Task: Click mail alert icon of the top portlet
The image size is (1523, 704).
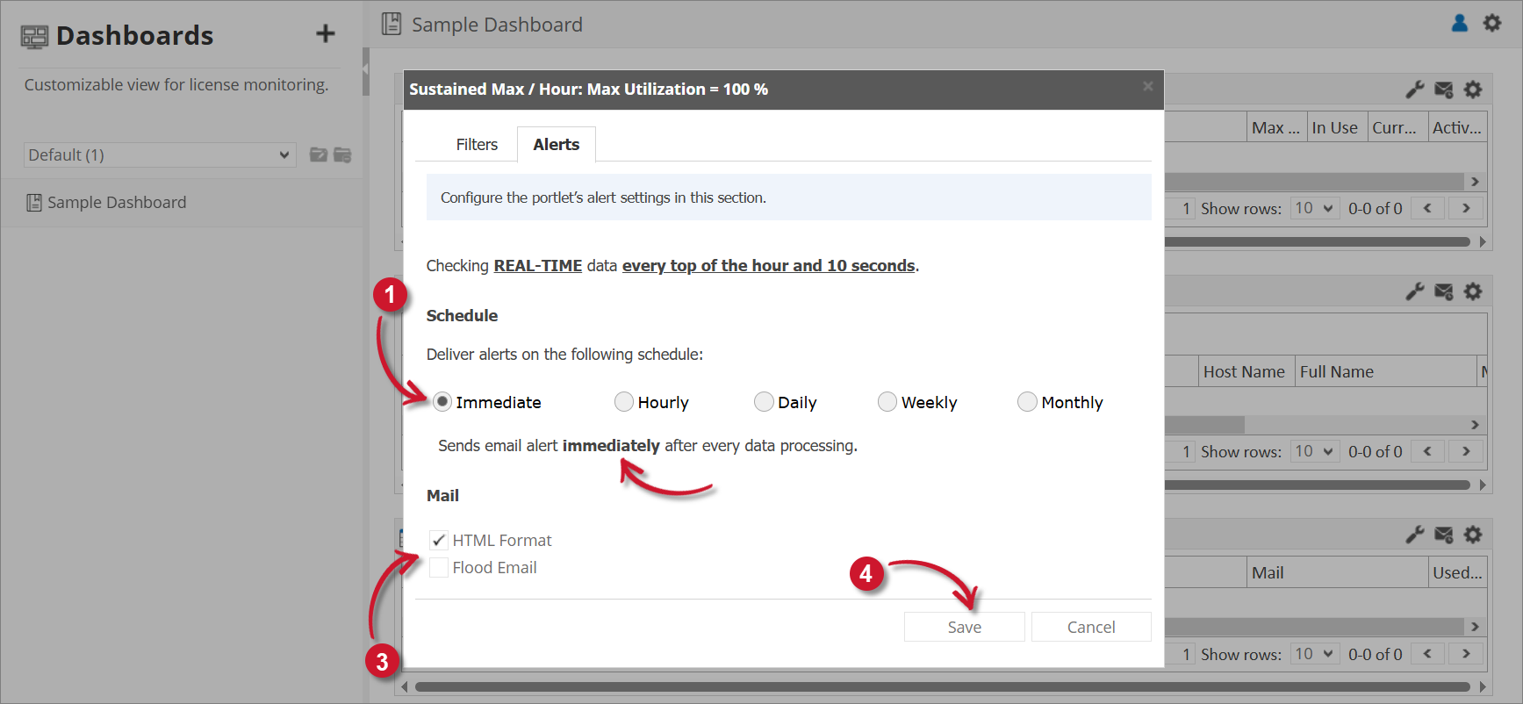Action: click(x=1444, y=90)
